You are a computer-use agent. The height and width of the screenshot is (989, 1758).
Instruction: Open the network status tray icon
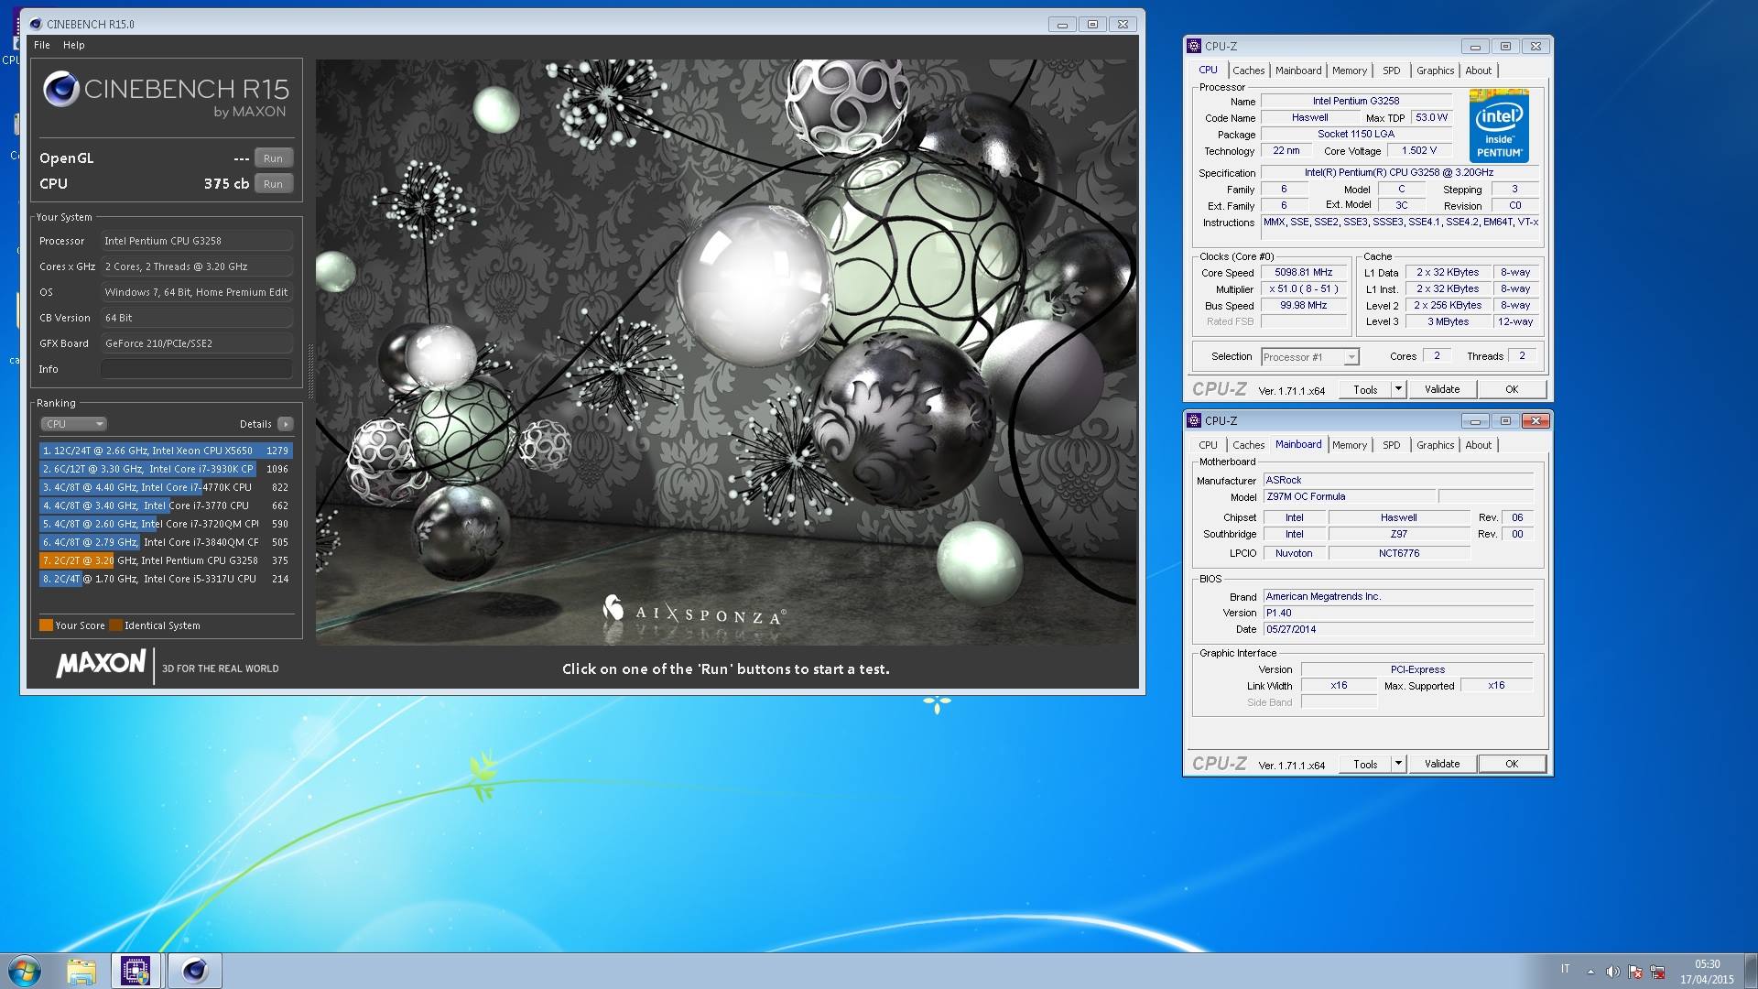tap(1657, 972)
